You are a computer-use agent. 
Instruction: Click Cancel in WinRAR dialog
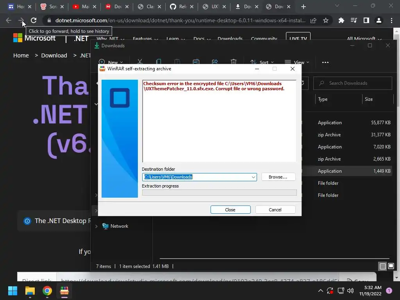coord(275,210)
